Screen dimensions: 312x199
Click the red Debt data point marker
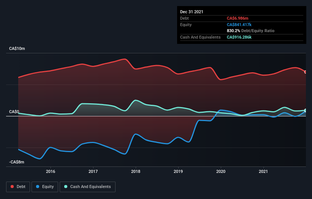pyautogui.click(x=306, y=72)
